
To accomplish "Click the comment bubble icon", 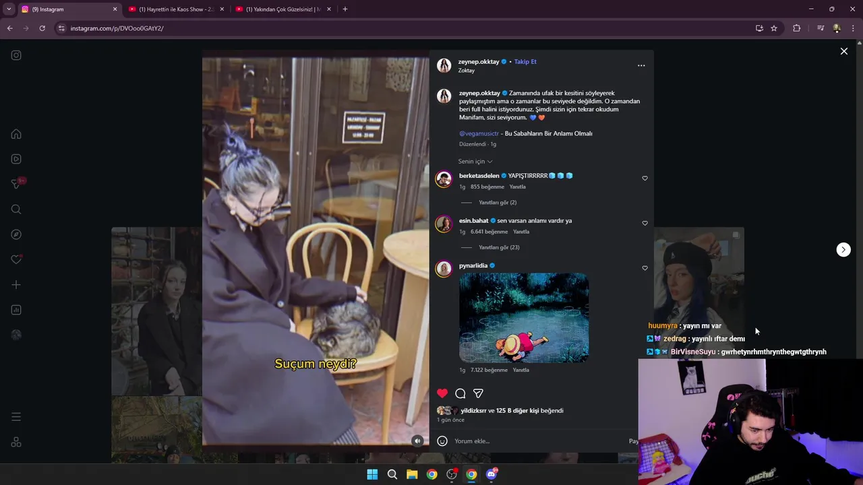I will tap(460, 393).
